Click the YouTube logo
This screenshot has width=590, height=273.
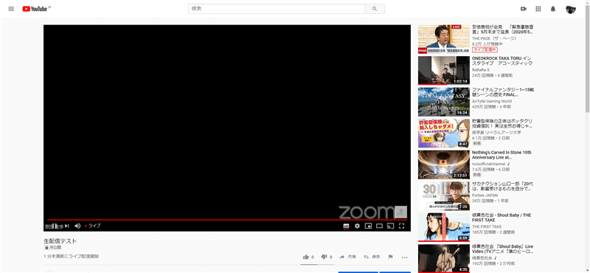tap(34, 9)
